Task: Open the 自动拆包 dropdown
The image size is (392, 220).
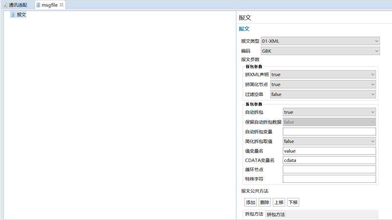Action: (329, 112)
